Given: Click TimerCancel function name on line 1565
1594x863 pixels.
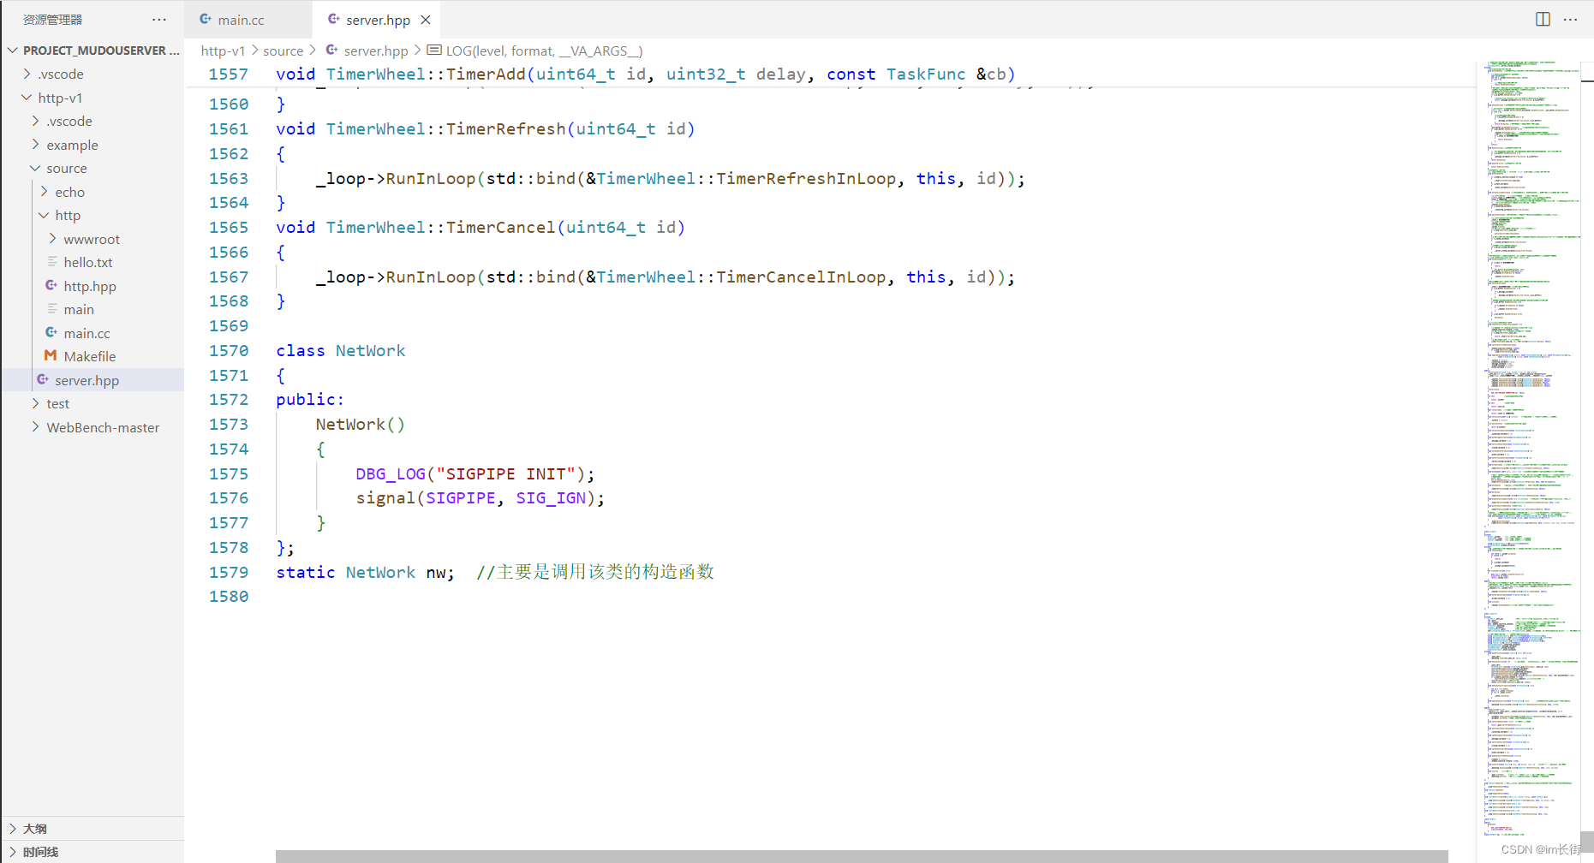Looking at the screenshot, I should pyautogui.click(x=500, y=227).
